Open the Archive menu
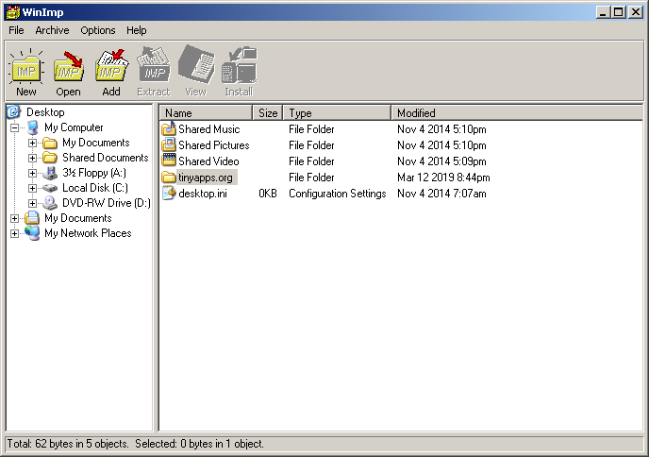Image resolution: width=649 pixels, height=457 pixels. pyautogui.click(x=52, y=30)
